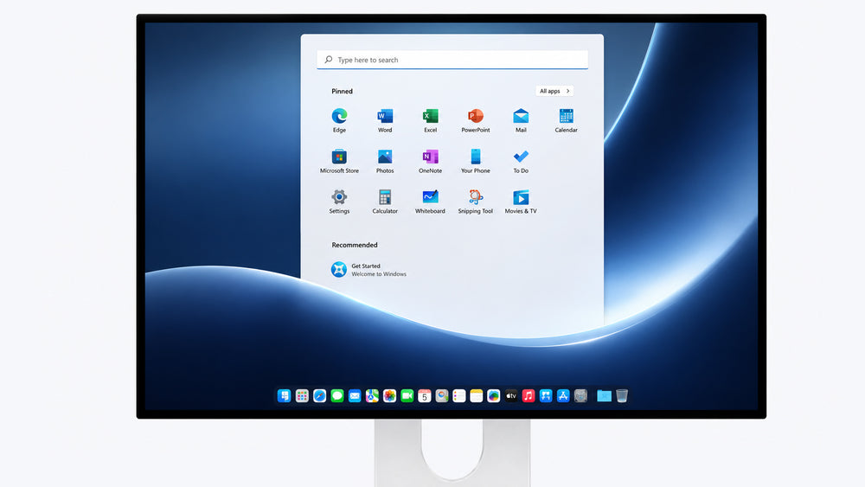Launch Word from the Start menu
865x487 pixels.
pyautogui.click(x=385, y=117)
